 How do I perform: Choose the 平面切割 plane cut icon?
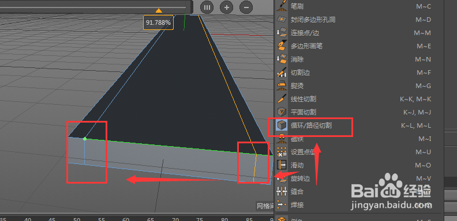tap(281, 112)
